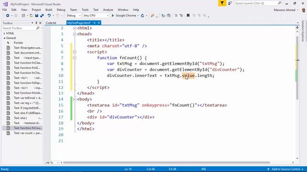Click the editor split window handle
The width and height of the screenshot is (307, 172).
point(297,28)
